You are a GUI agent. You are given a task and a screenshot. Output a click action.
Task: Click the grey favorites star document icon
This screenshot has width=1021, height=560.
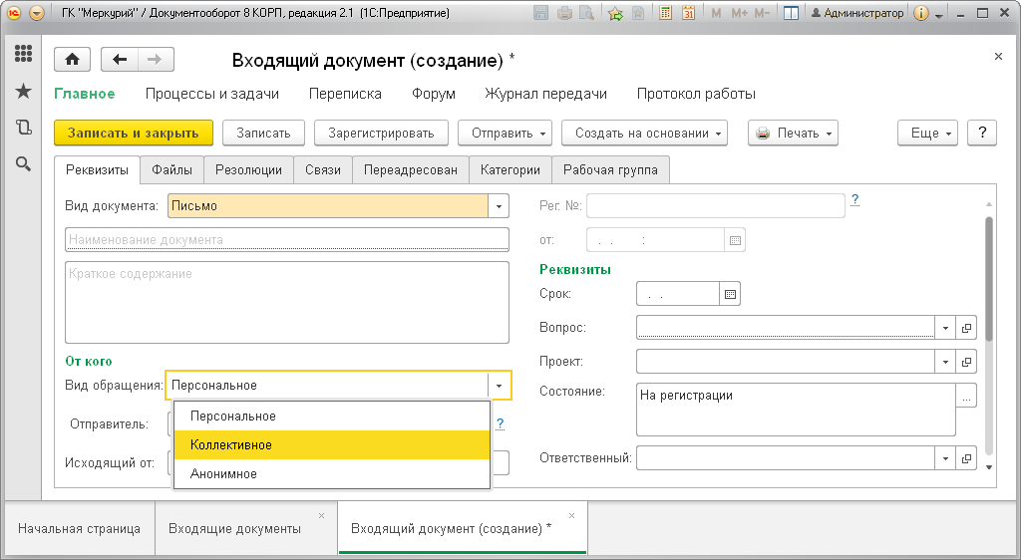point(638,13)
